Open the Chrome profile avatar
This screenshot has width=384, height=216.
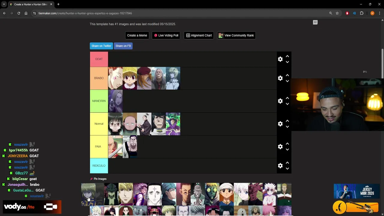click(x=372, y=13)
